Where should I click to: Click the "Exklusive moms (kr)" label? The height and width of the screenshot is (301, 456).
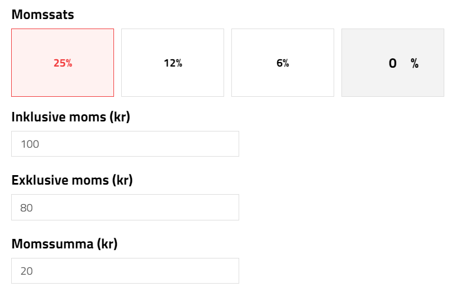(72, 180)
